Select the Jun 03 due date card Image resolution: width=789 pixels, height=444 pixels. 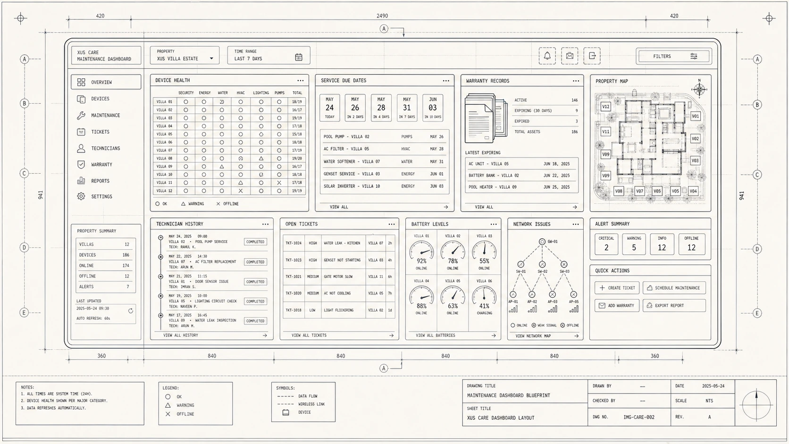point(433,108)
